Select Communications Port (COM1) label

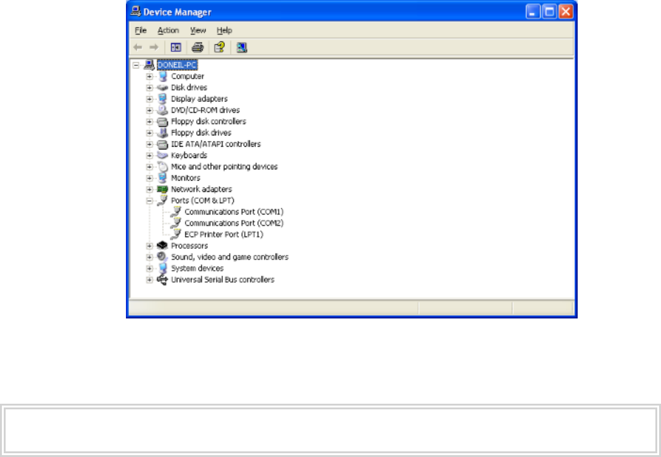234,212
